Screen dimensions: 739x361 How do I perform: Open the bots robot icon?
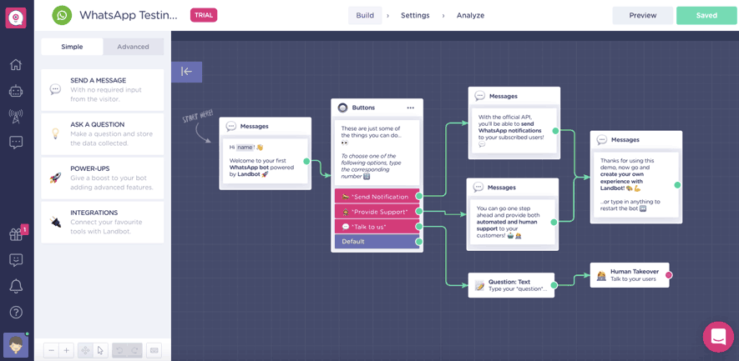coord(16,91)
